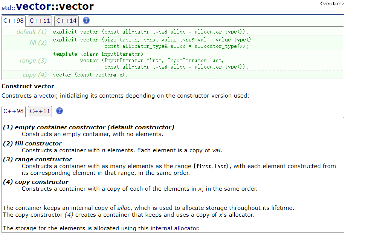Click the 'range (3)' signature label

point(33,61)
